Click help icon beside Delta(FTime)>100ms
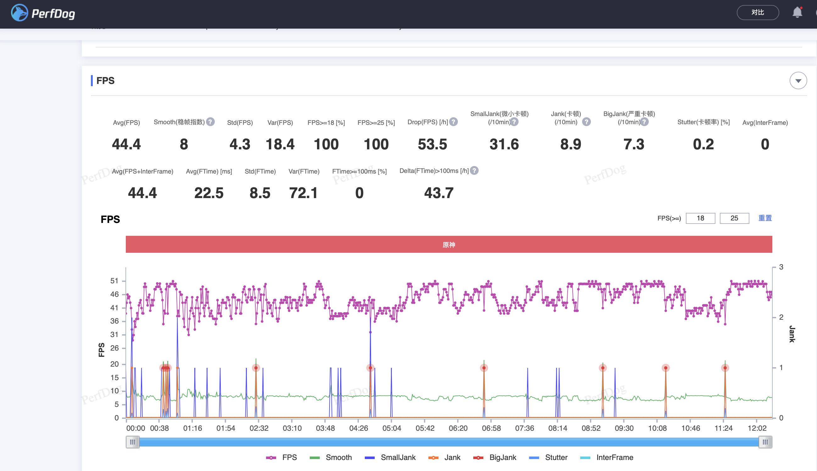Screen dimensions: 817x471 474,170
